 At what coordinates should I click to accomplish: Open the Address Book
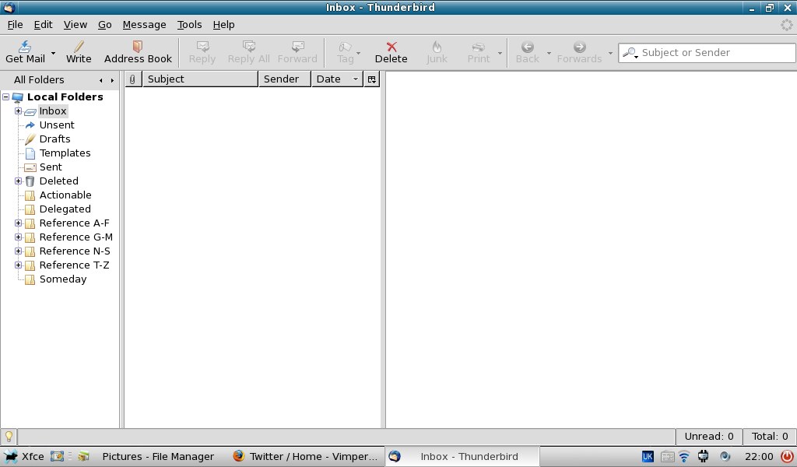[138, 52]
